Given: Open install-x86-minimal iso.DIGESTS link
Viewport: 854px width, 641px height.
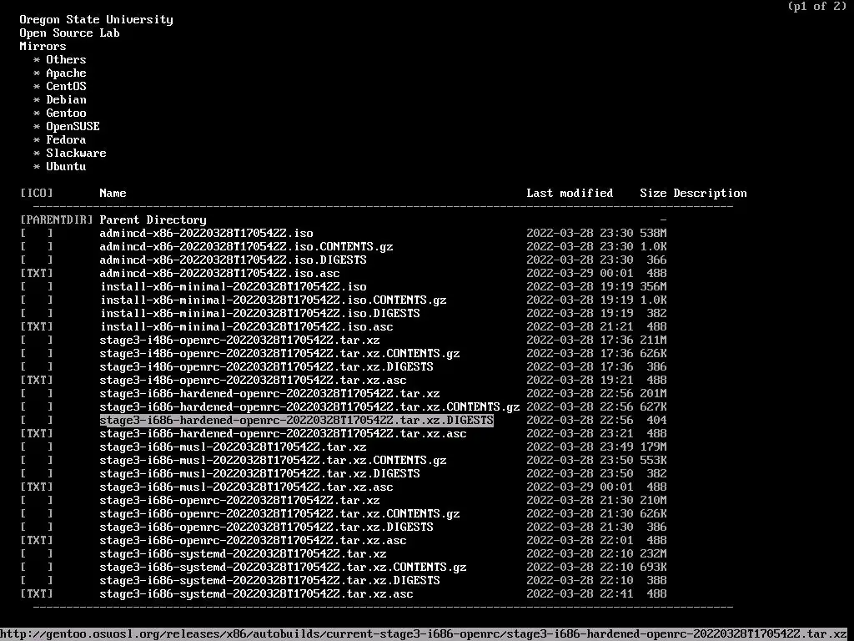Looking at the screenshot, I should (260, 314).
